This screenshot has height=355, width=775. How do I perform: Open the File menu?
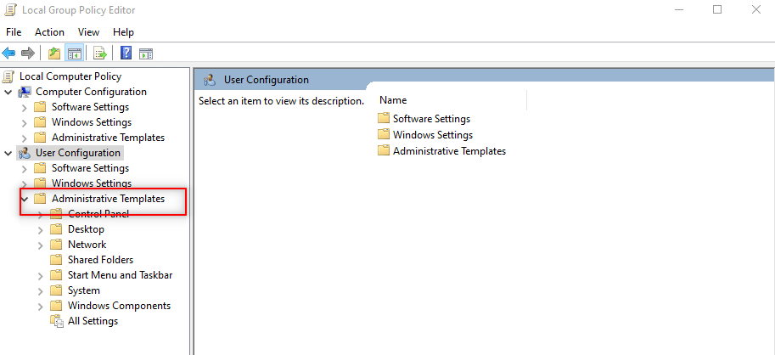[x=14, y=32]
